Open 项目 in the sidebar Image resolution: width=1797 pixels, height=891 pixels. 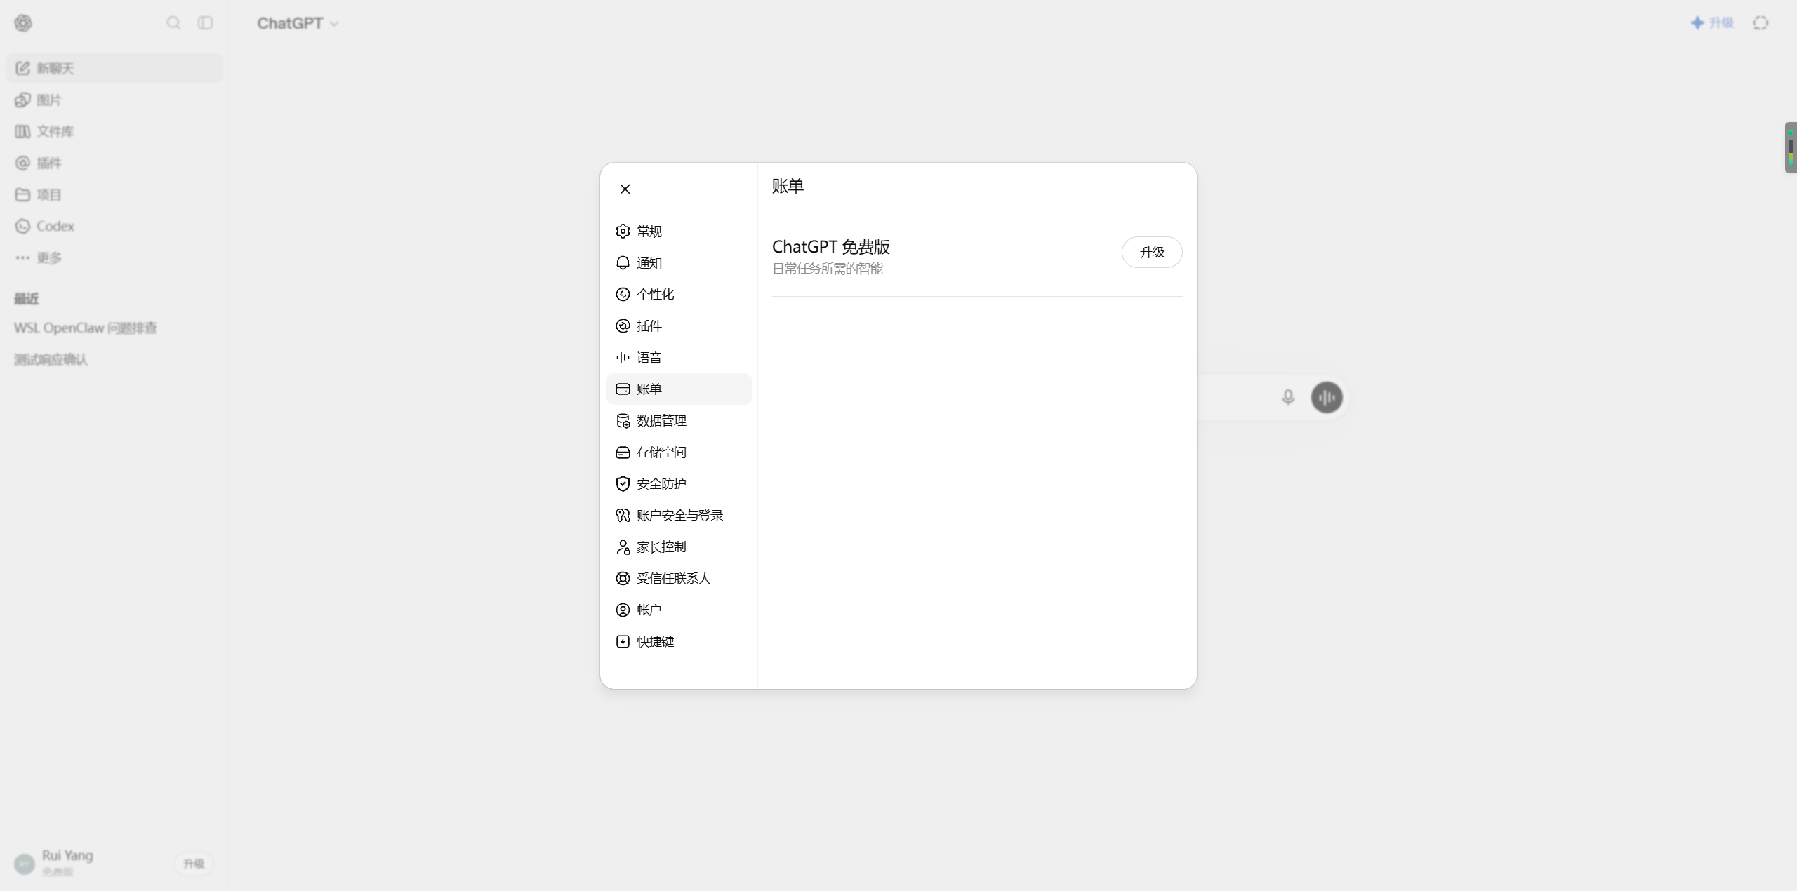[x=114, y=194]
